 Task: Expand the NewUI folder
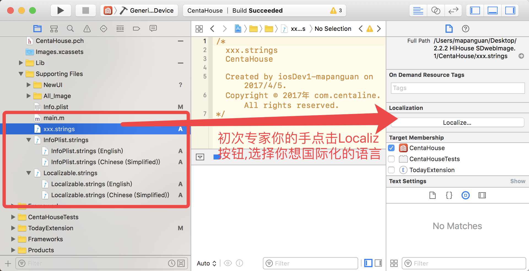pos(29,85)
